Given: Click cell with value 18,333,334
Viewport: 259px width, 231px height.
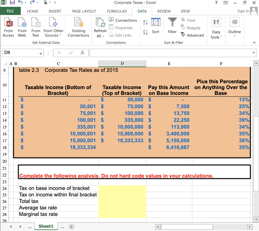Looking at the screenshot, I should tap(58, 147).
